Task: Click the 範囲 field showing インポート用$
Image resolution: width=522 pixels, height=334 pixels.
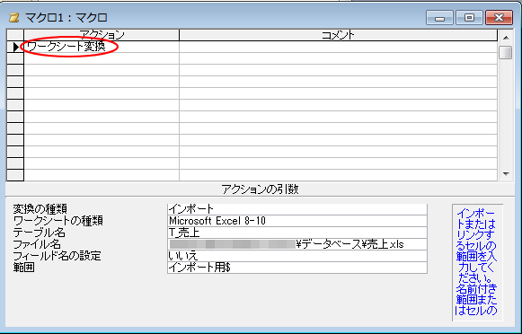Action: (x=297, y=268)
